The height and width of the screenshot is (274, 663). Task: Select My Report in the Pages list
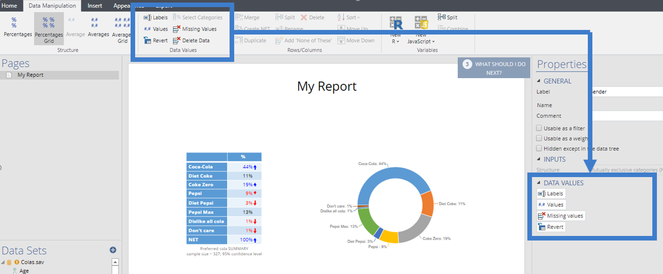tap(30, 75)
